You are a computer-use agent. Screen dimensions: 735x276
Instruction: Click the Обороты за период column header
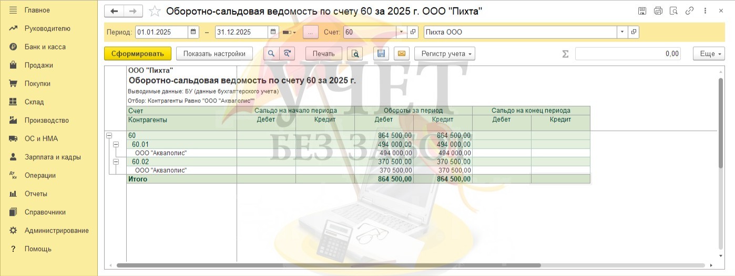tap(413, 110)
